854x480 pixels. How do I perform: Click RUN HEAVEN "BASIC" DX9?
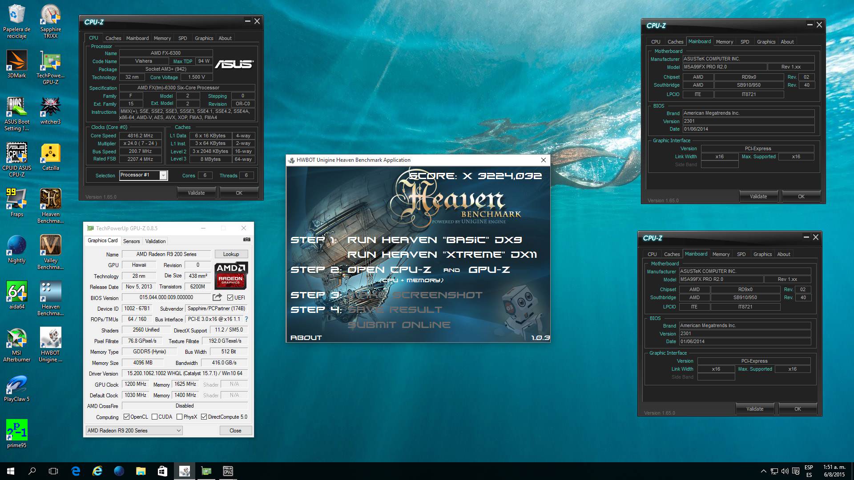[x=435, y=240]
